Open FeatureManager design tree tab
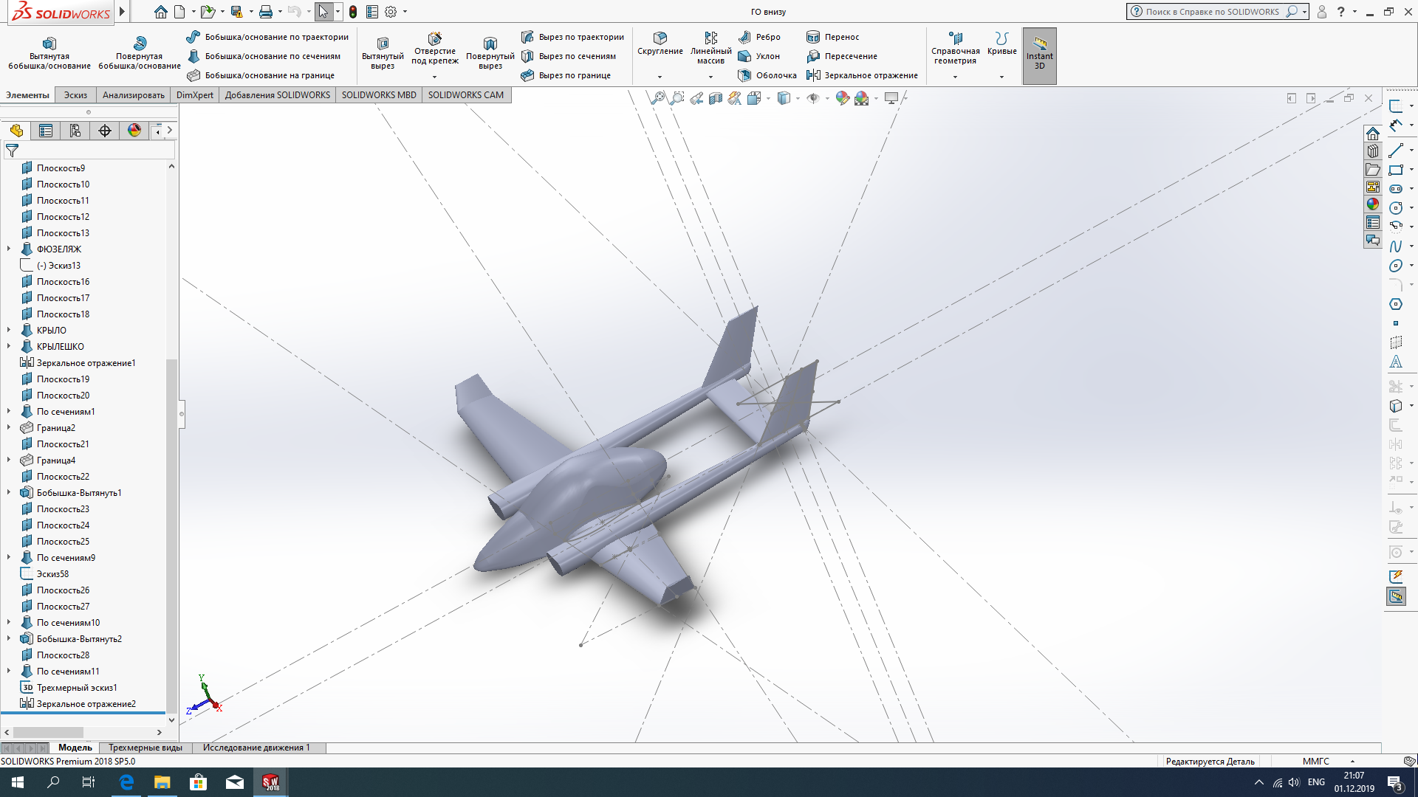This screenshot has width=1418, height=797. click(x=16, y=131)
